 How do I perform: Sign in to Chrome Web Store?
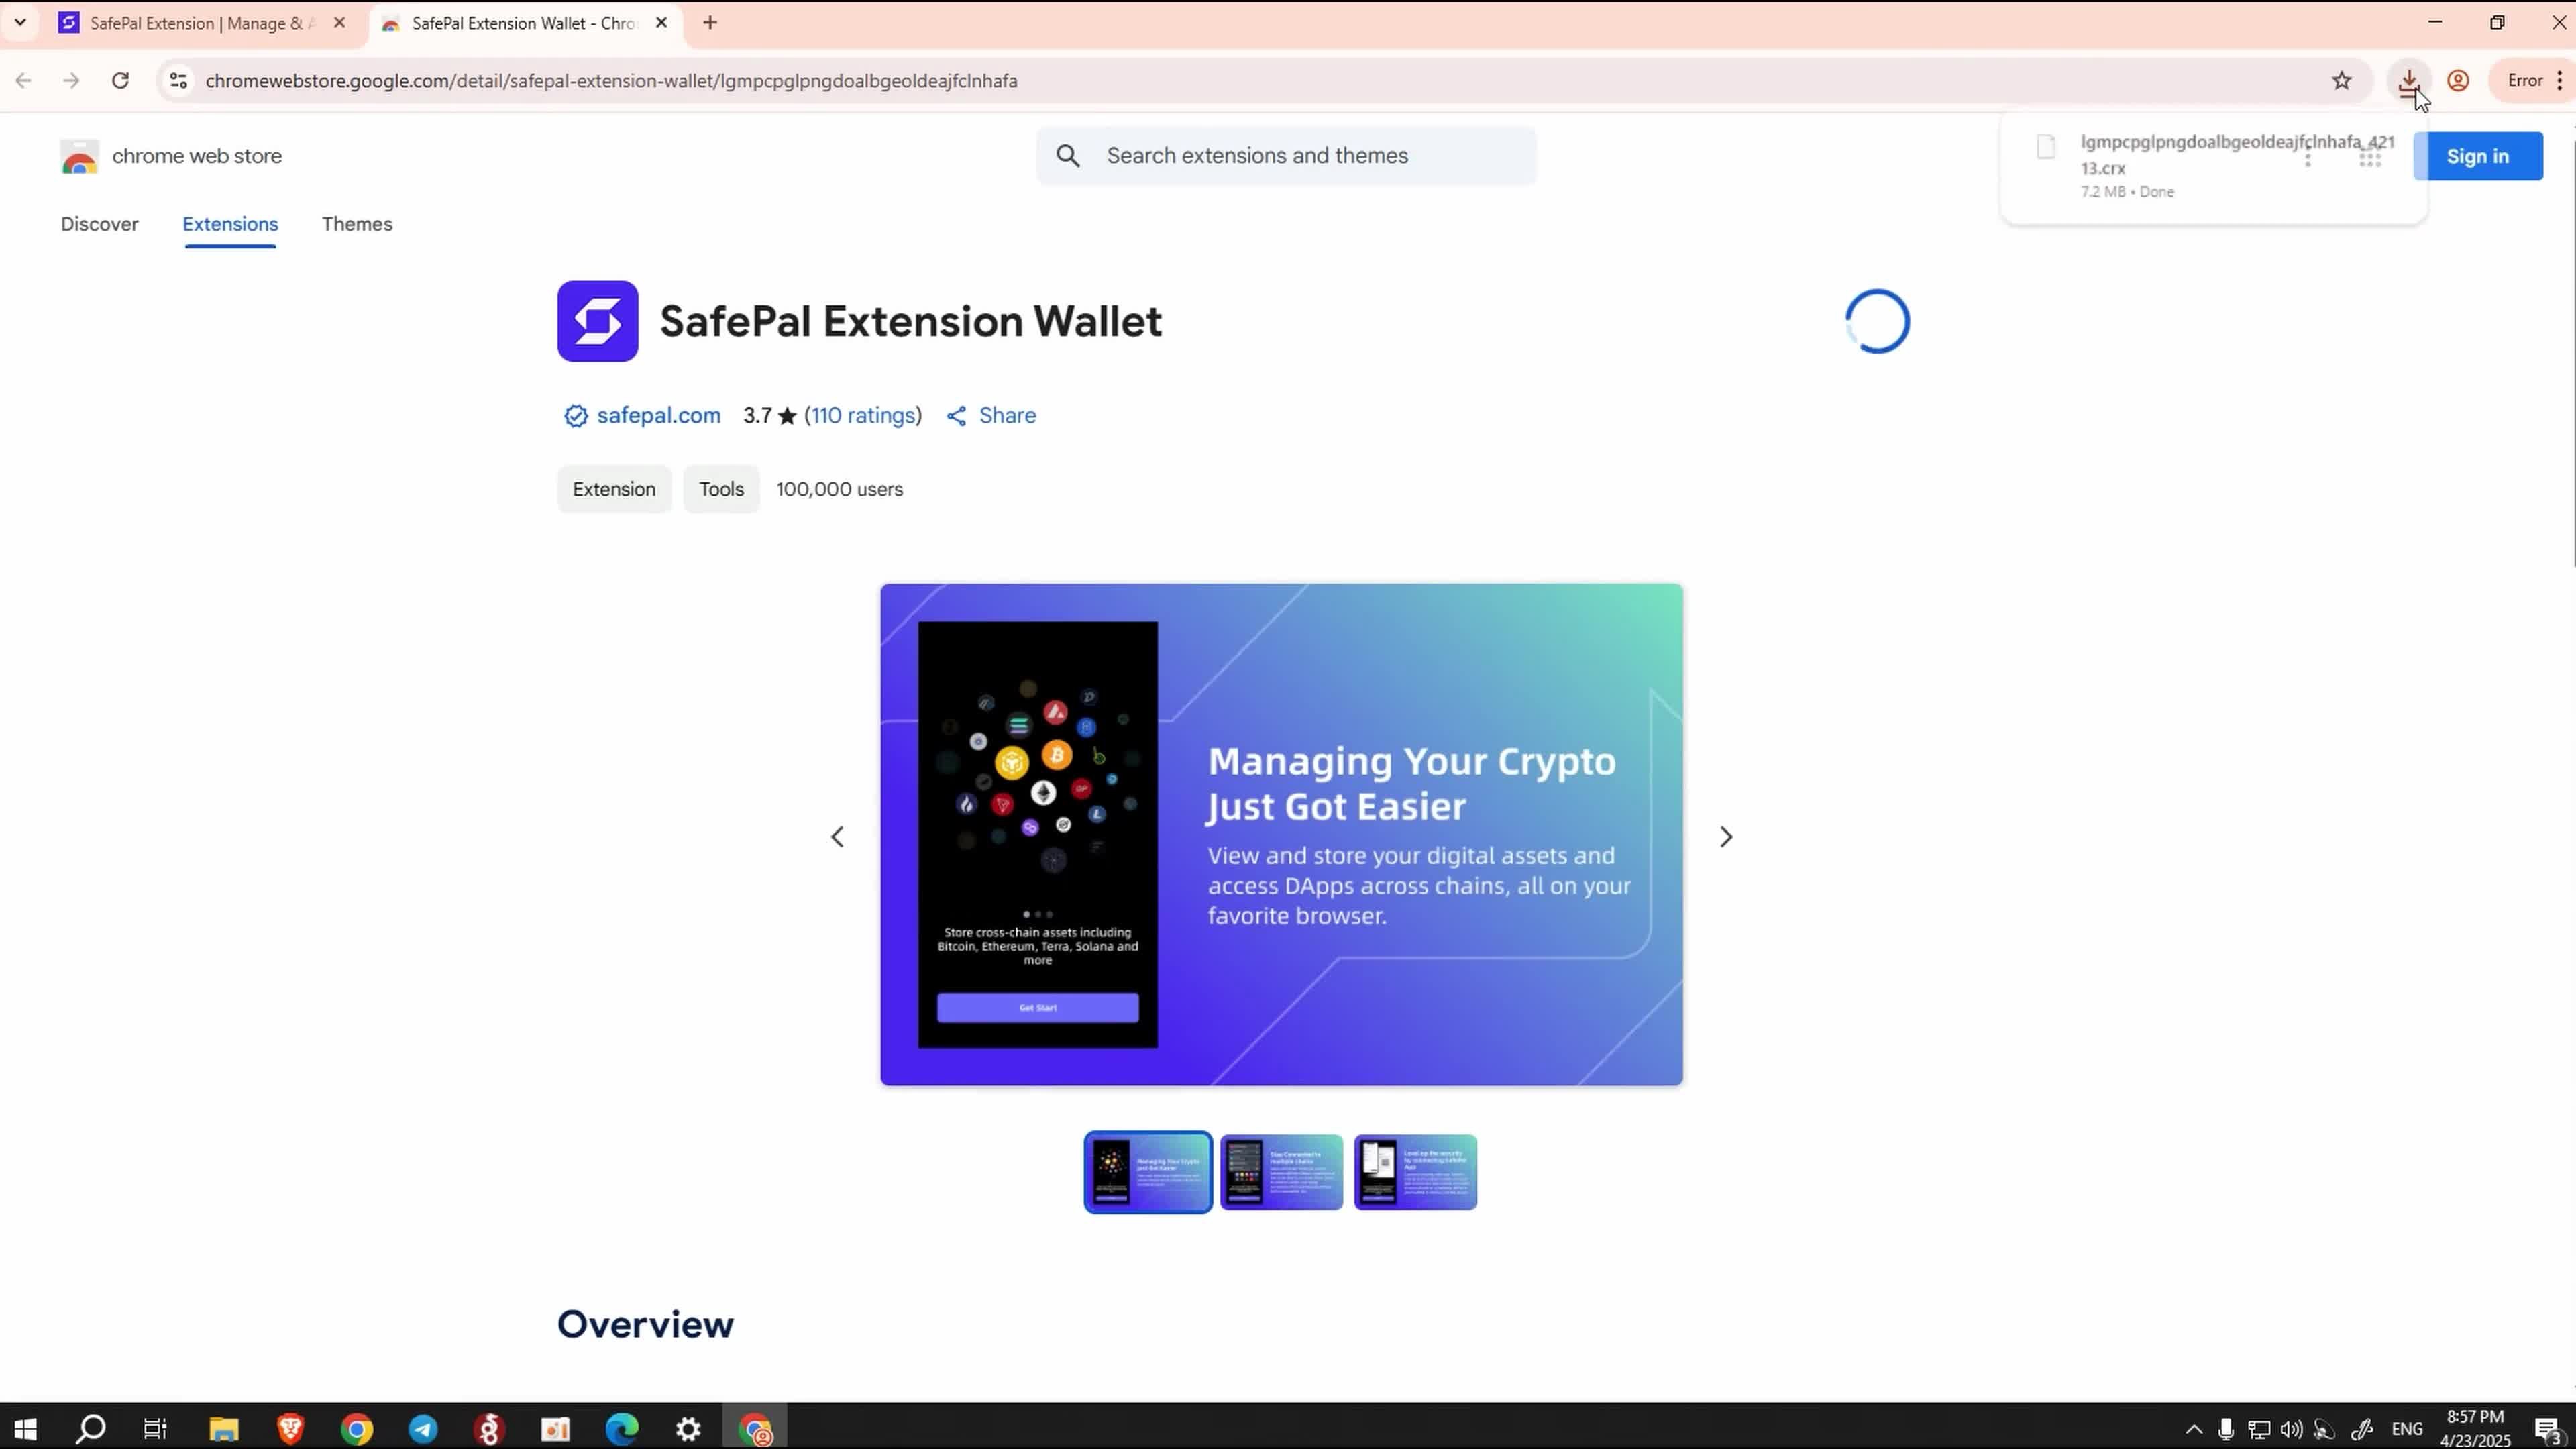tap(2477, 156)
